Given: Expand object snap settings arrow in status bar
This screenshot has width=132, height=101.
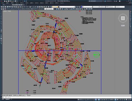Looking at the screenshot, I should 98,100.
